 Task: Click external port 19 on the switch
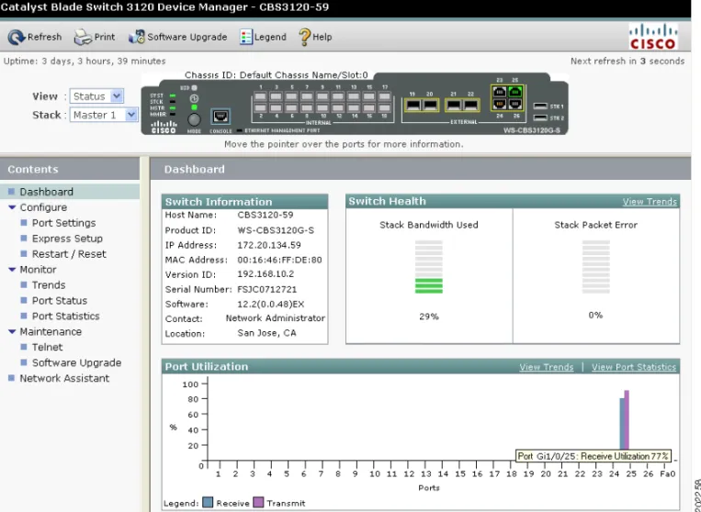(413, 106)
